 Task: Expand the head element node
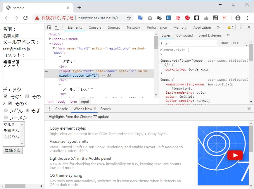50,39
